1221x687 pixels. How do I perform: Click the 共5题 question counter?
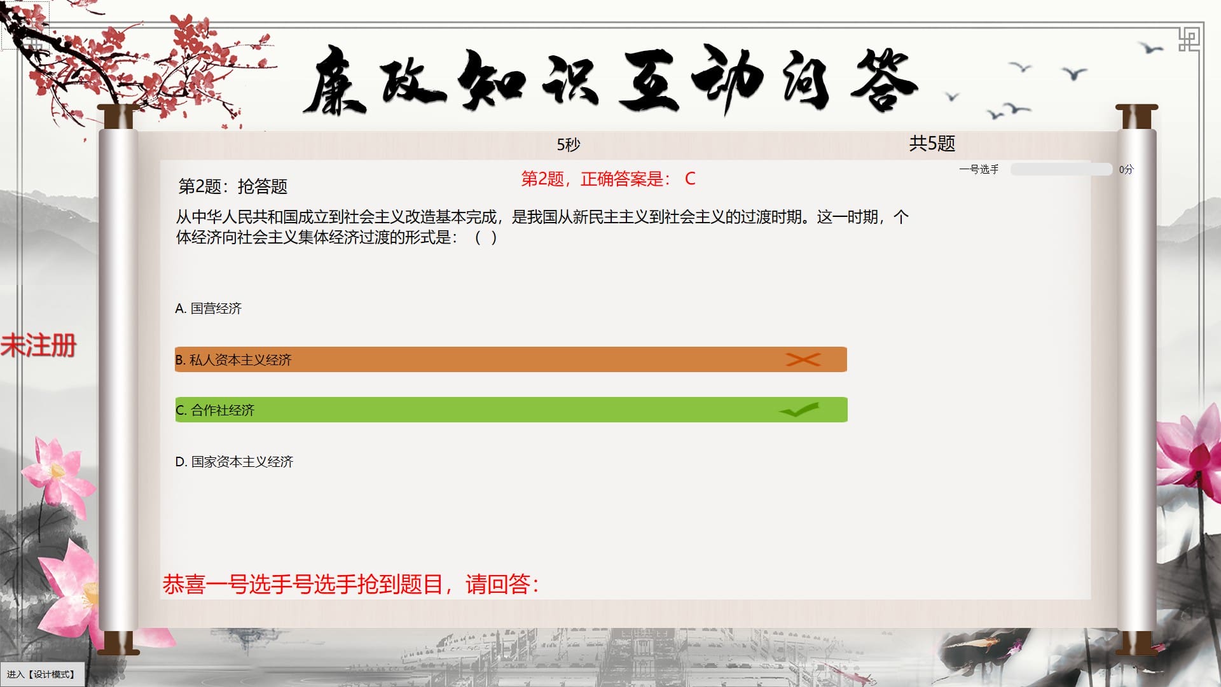click(x=932, y=144)
